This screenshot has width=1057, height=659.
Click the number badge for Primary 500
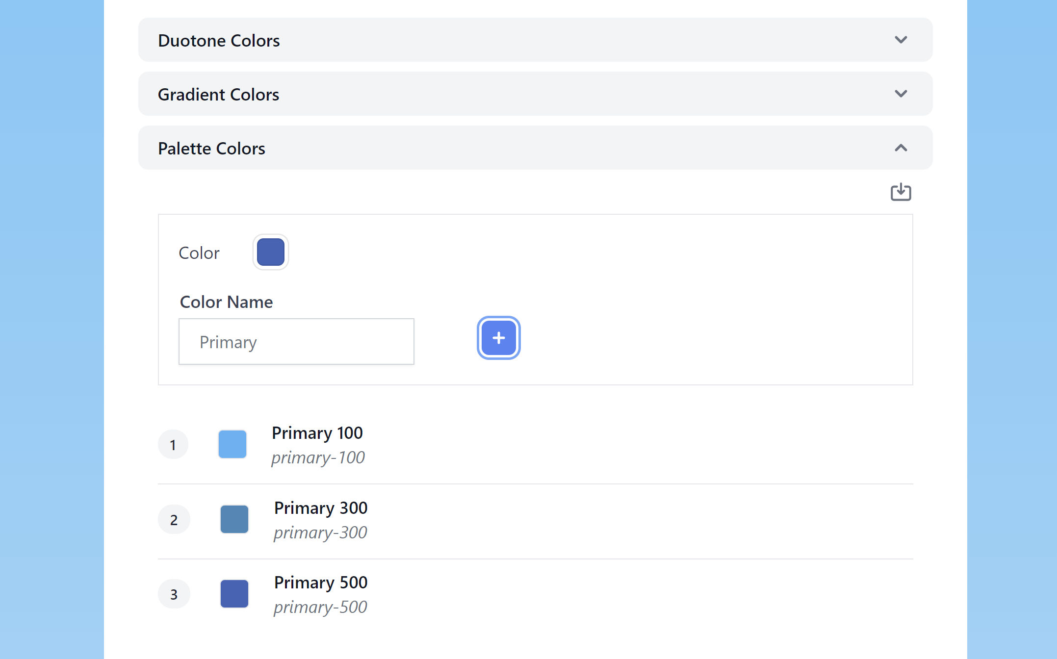pyautogui.click(x=174, y=593)
